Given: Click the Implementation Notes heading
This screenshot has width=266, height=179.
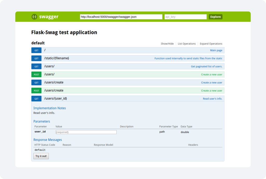Looking at the screenshot, I should click(50, 108).
